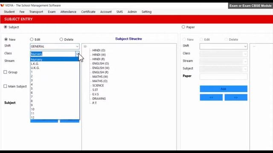273x153 pixels.
Task: Pick class 12 from the list
Action: coord(55,117)
